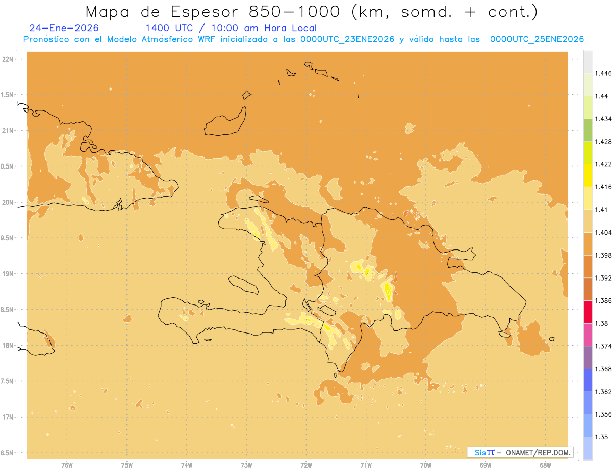Image resolution: width=612 pixels, height=472 pixels.
Task: Click the legend value '1.428'
Action: [x=602, y=142]
